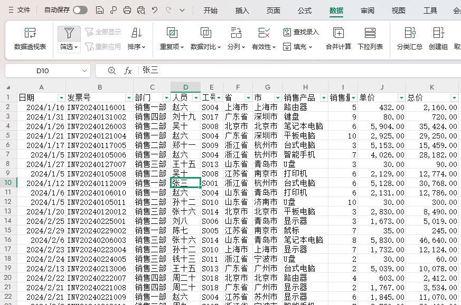The width and height of the screenshot is (461, 305).
Task: Switch to the 公式 tab
Action: [x=305, y=10]
